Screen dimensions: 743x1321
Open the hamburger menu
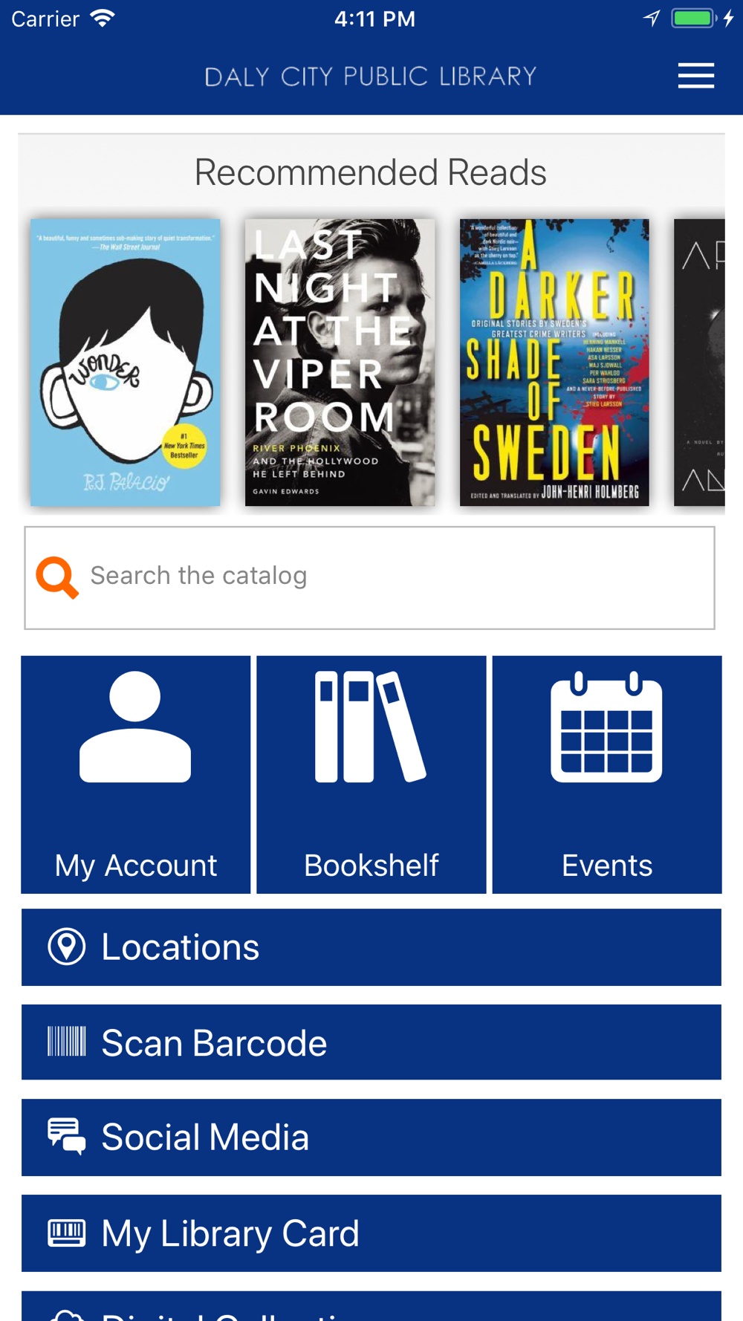(695, 76)
